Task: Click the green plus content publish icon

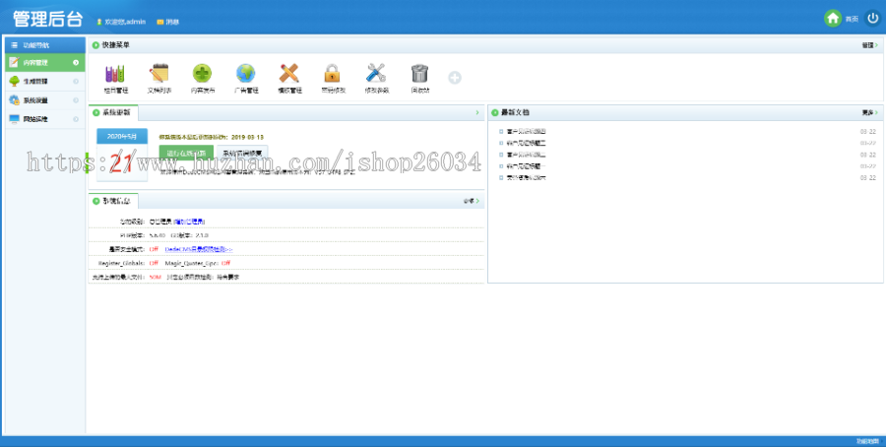Action: click(x=202, y=74)
